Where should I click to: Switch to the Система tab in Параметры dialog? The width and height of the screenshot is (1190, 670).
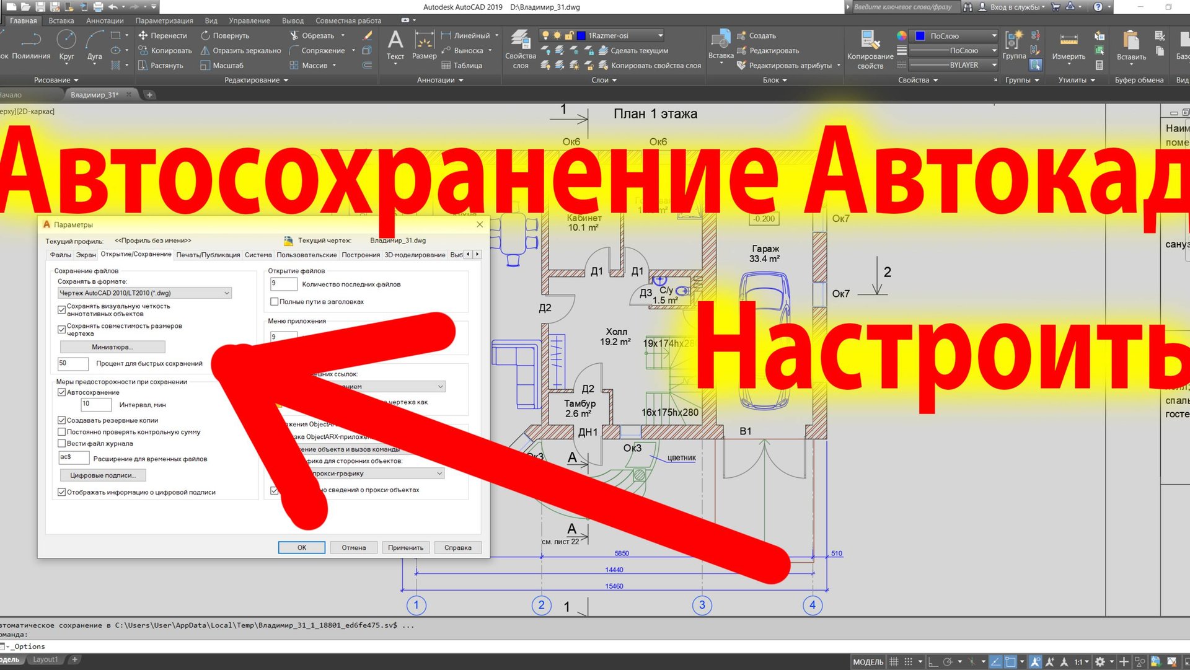[x=258, y=254]
